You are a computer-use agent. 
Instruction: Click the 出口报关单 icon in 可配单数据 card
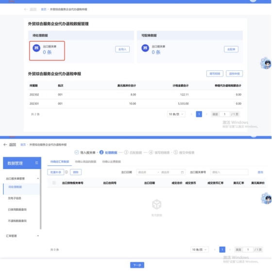pos(145,48)
